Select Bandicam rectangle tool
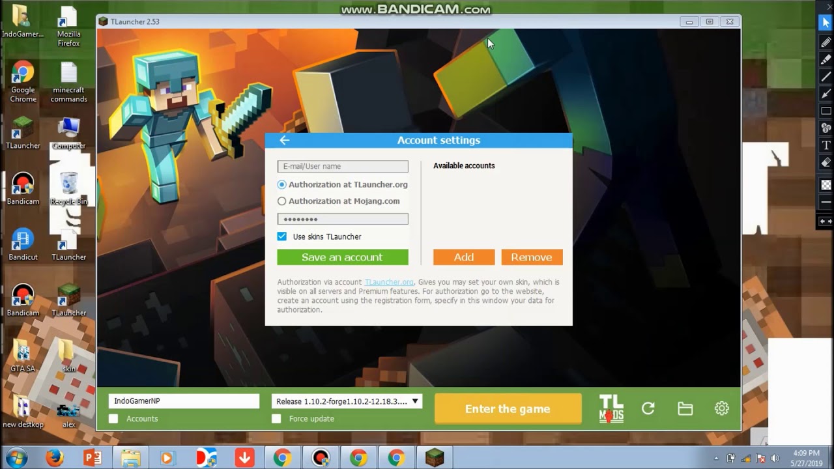The width and height of the screenshot is (834, 469). click(826, 111)
